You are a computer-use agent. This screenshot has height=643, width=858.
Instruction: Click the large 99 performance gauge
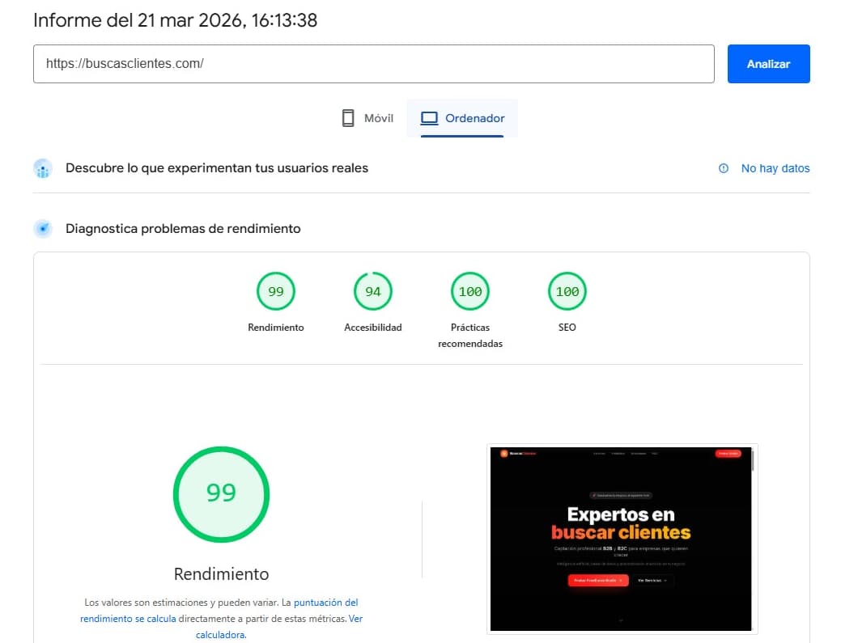tap(221, 494)
